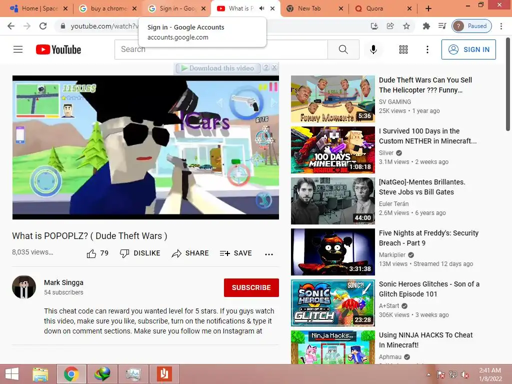Open Steve Jobs vs Bill Gates thumbnail
Viewport: 512px width, 384px height.
[x=332, y=201]
